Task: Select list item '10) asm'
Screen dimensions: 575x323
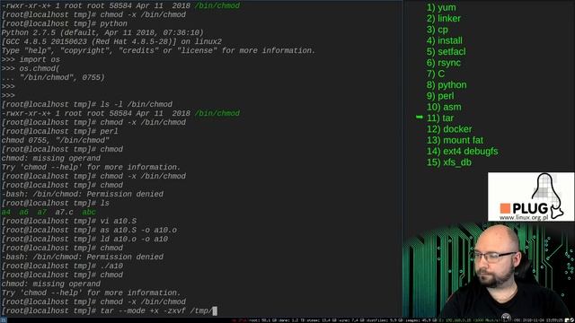Action: point(444,107)
